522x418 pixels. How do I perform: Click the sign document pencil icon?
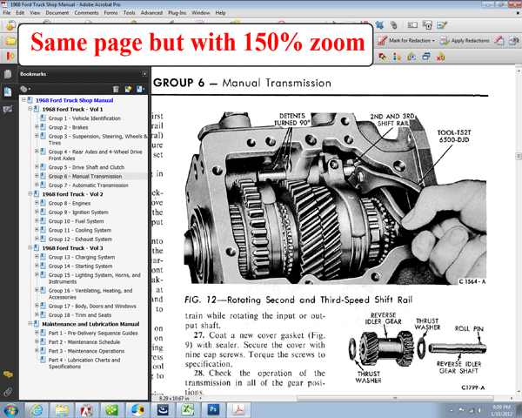point(442,25)
